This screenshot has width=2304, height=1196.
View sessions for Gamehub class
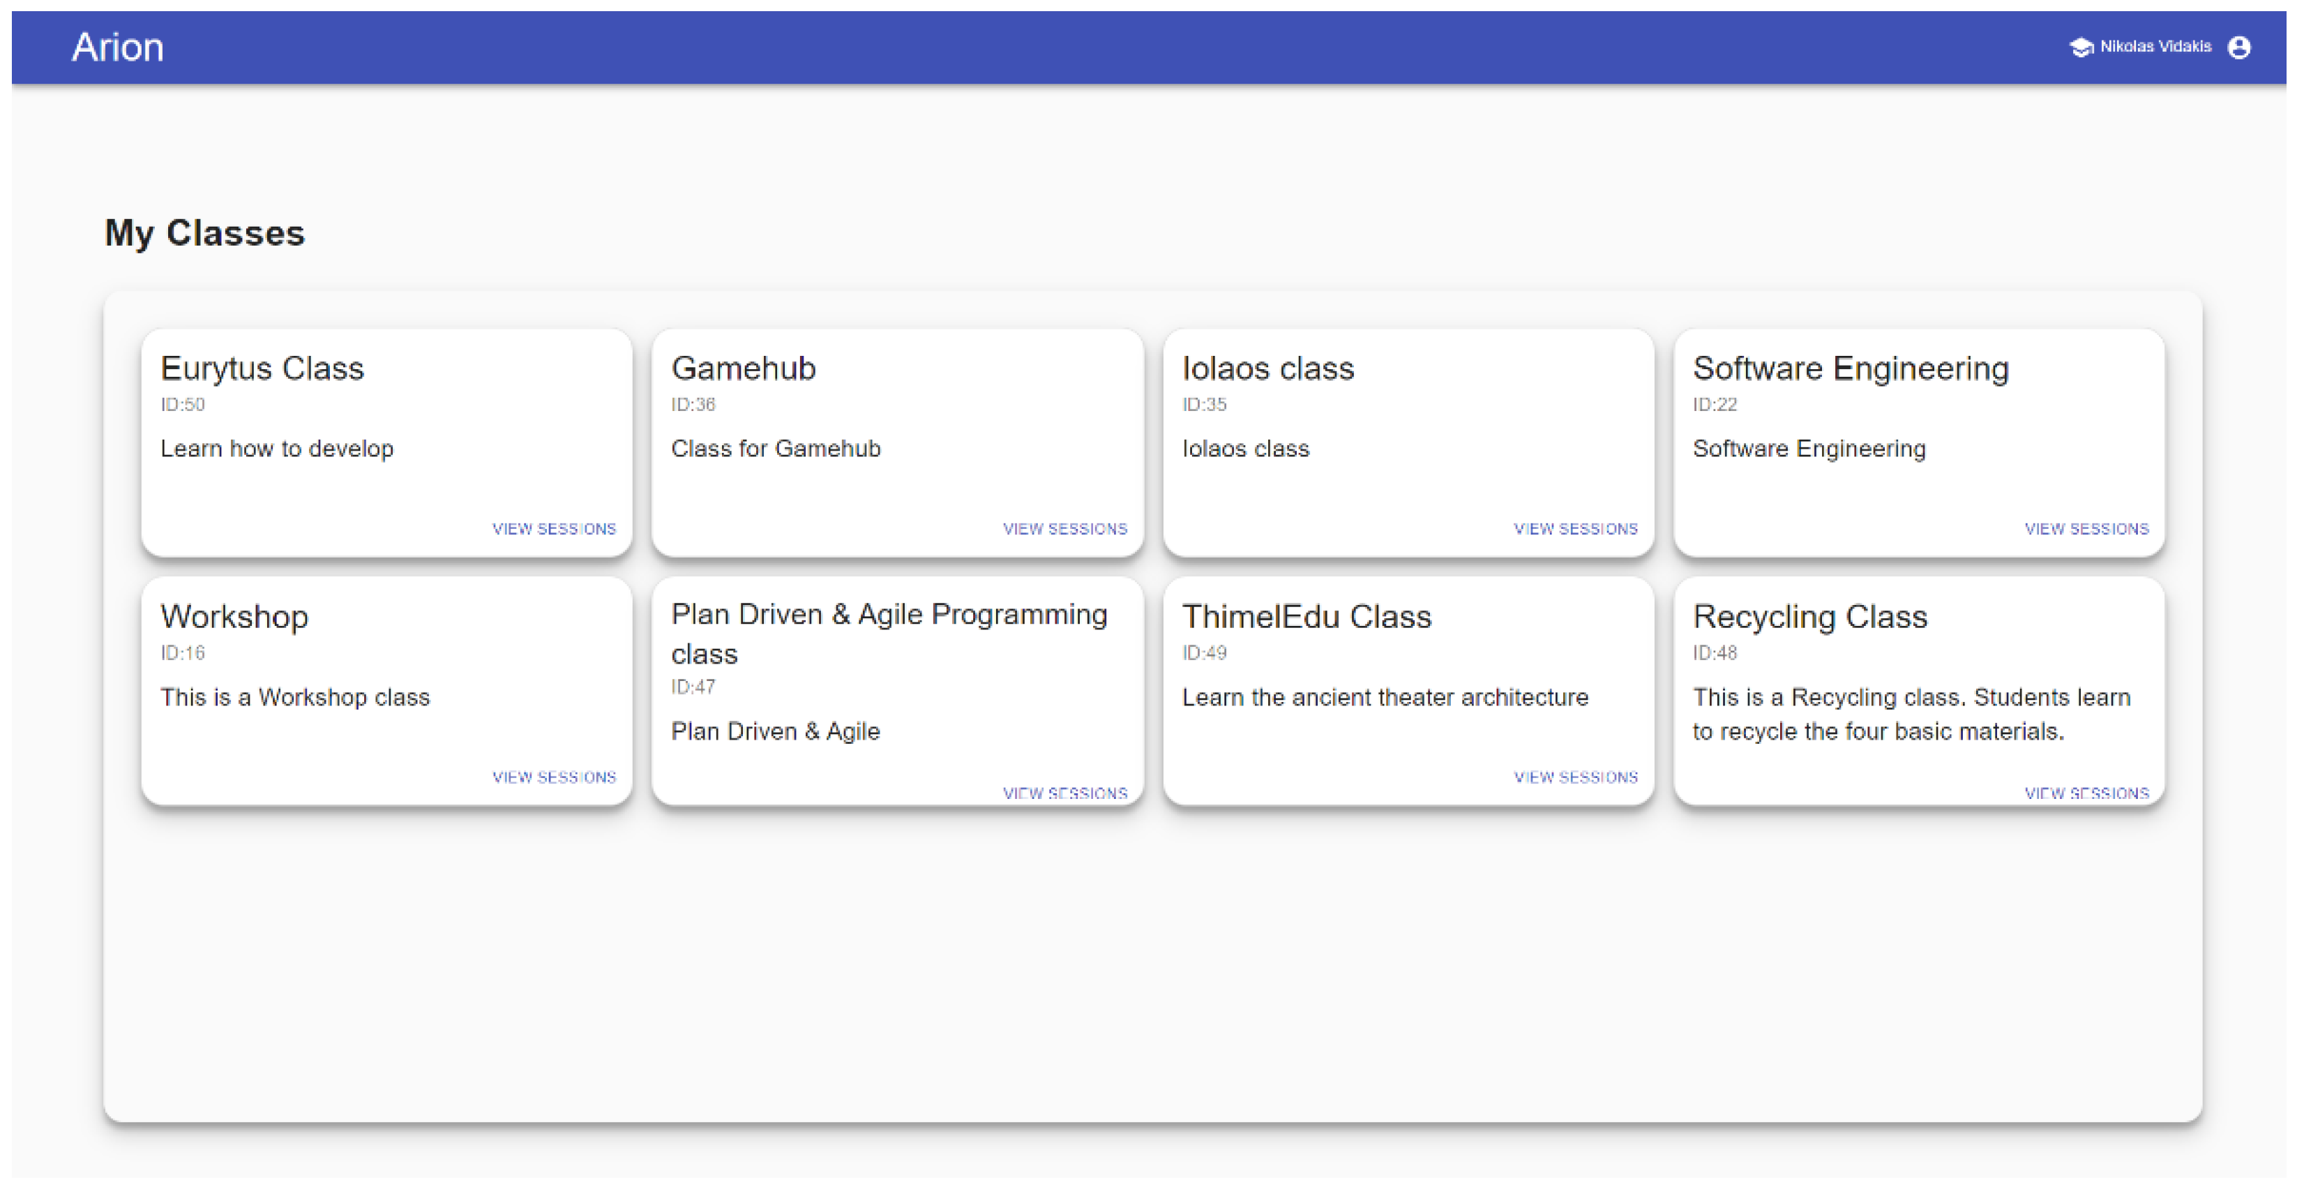tap(1064, 529)
